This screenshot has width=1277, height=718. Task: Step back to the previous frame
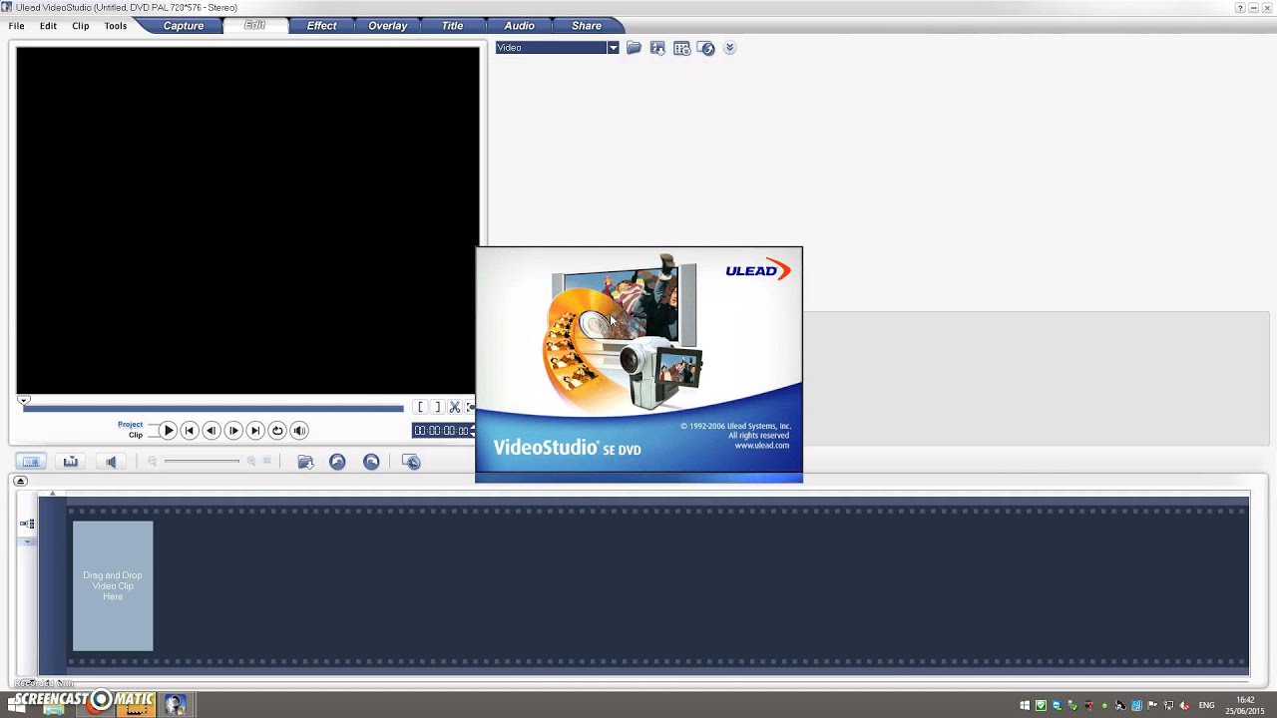(212, 431)
